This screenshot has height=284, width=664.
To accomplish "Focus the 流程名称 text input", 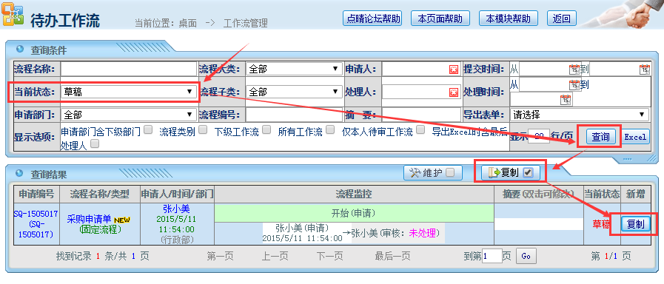I will (129, 69).
